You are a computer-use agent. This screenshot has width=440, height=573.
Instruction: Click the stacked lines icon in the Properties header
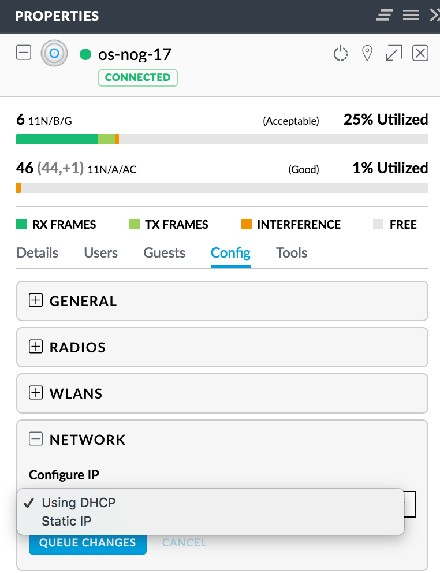[385, 16]
